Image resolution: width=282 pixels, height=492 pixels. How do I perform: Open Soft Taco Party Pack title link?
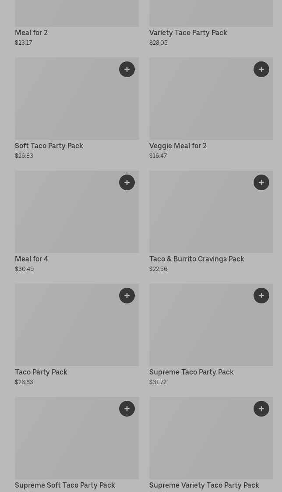pos(49,146)
